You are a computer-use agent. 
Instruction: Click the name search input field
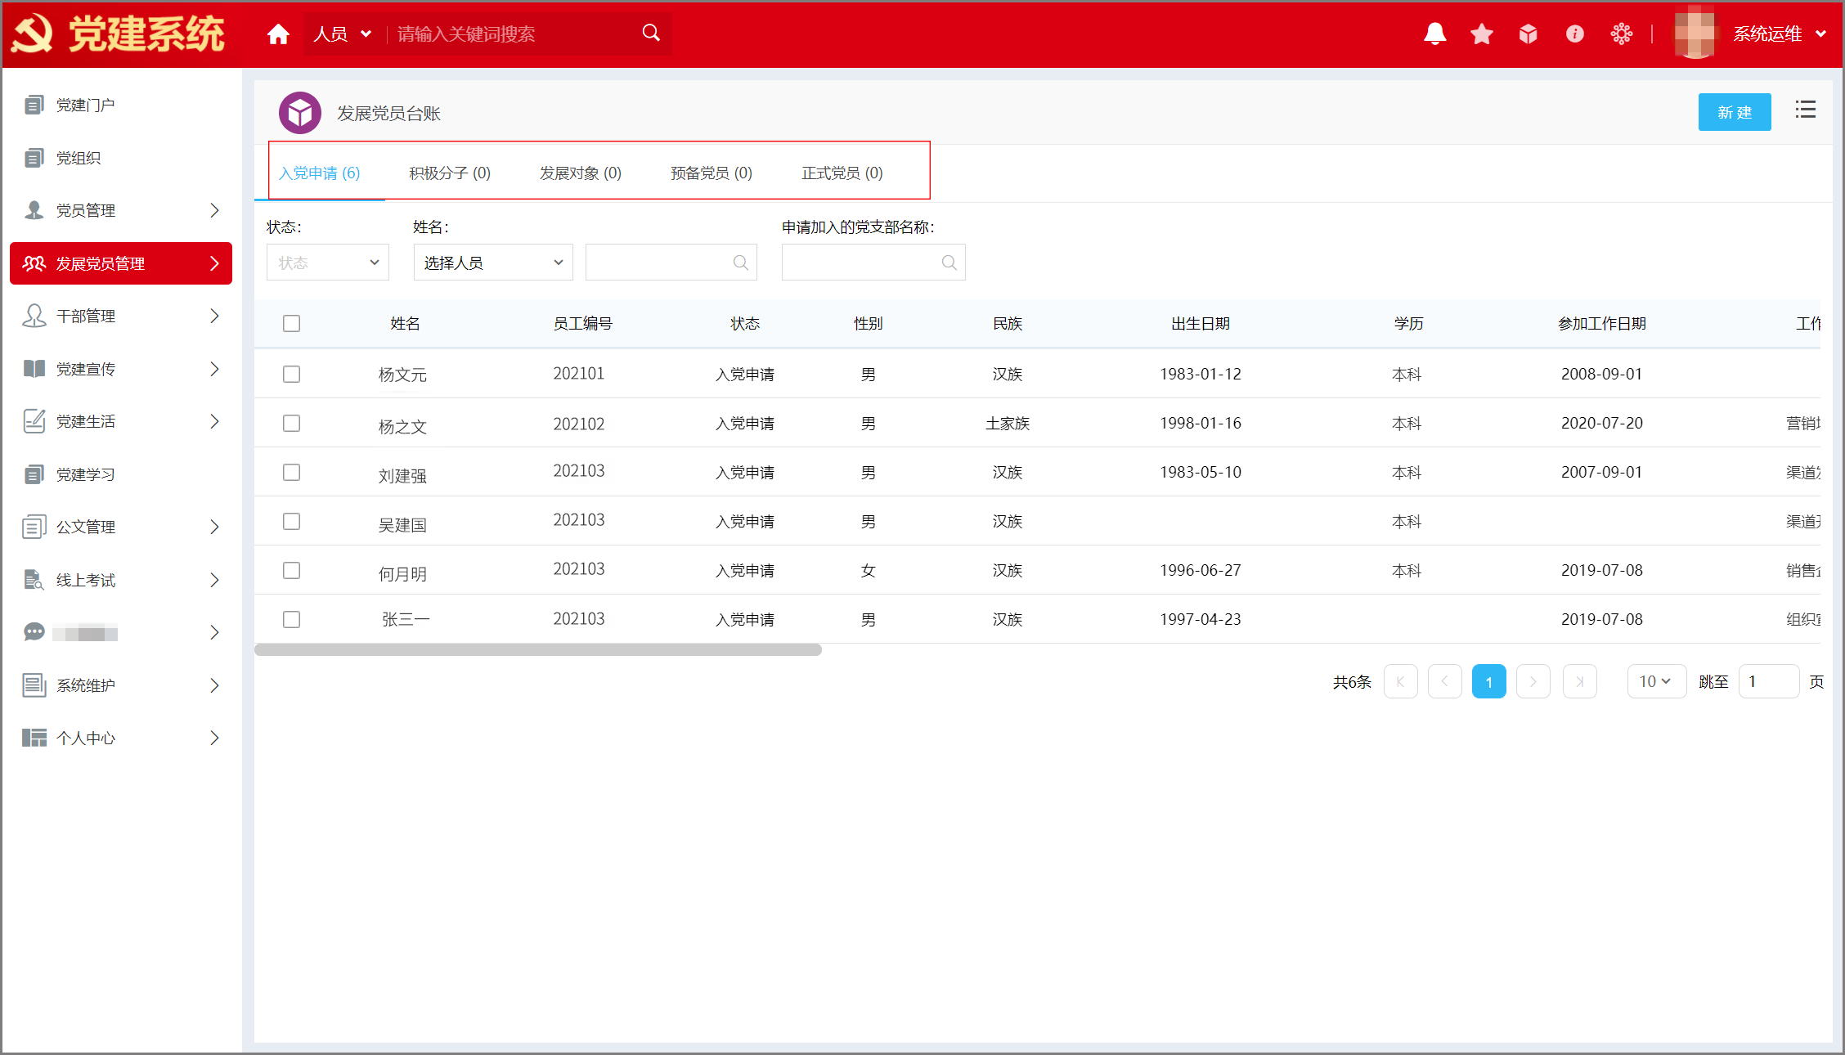[x=671, y=263]
